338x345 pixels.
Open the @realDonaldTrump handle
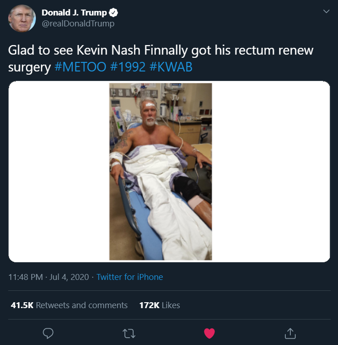click(x=78, y=24)
